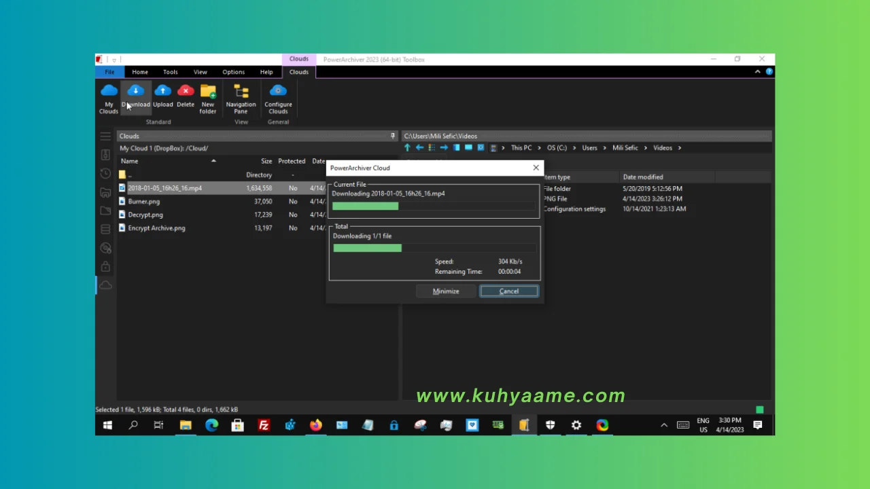Viewport: 870px width, 489px height.
Task: Select the Burner.png file
Action: 223,202
